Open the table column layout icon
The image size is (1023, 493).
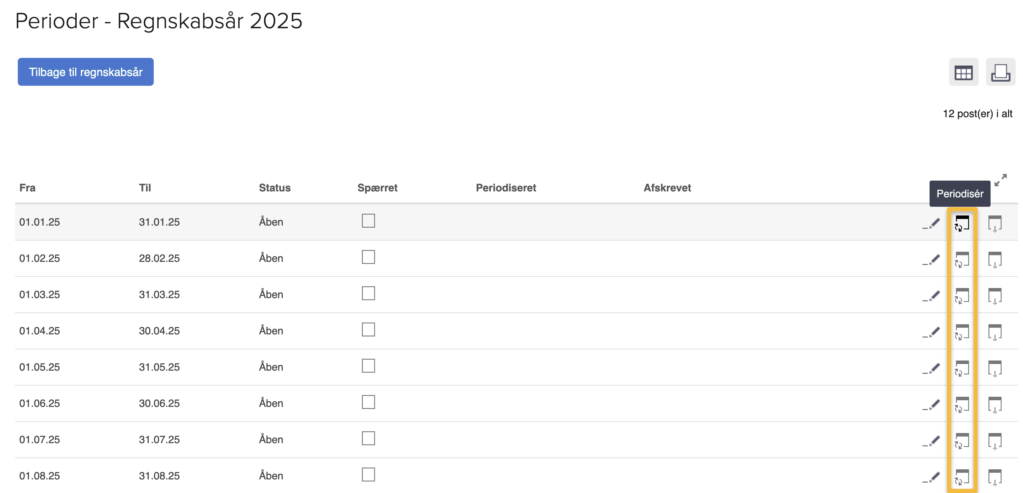pos(963,72)
